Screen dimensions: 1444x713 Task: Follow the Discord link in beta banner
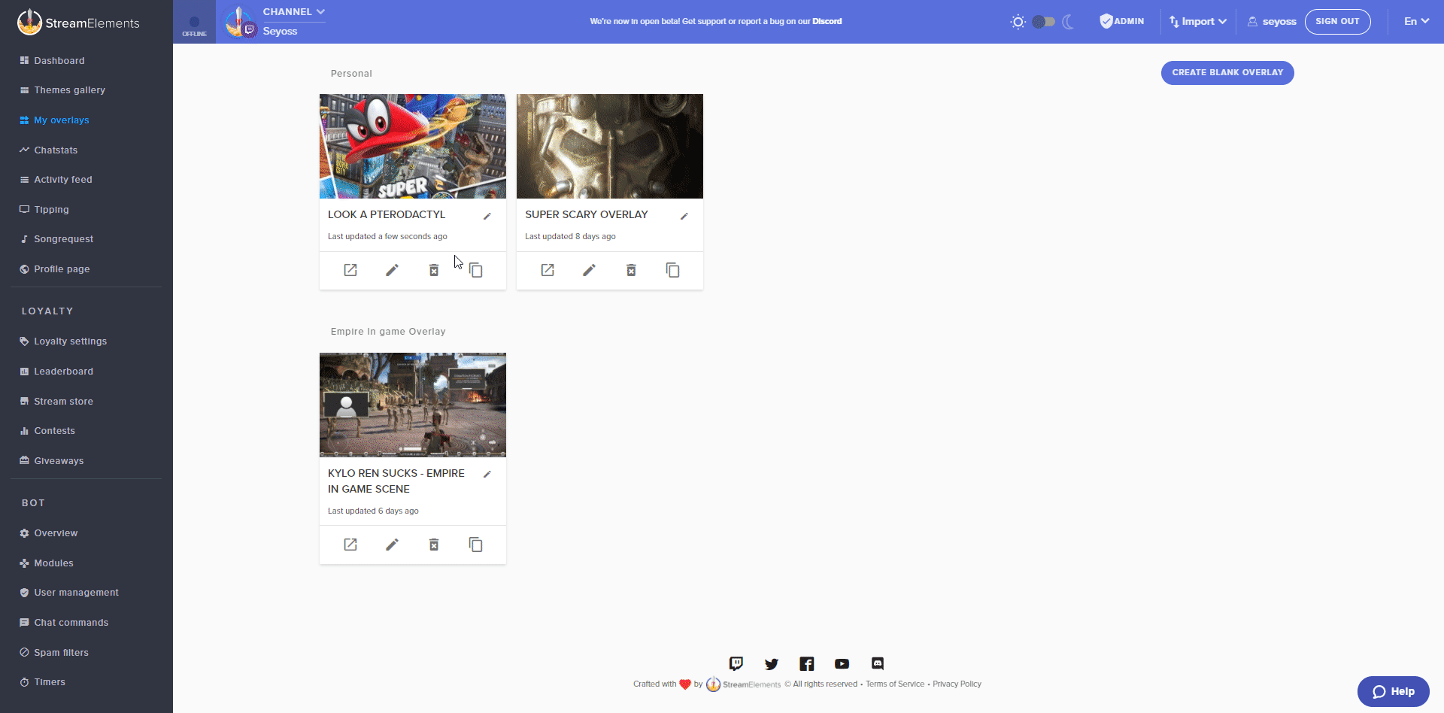pos(827,21)
